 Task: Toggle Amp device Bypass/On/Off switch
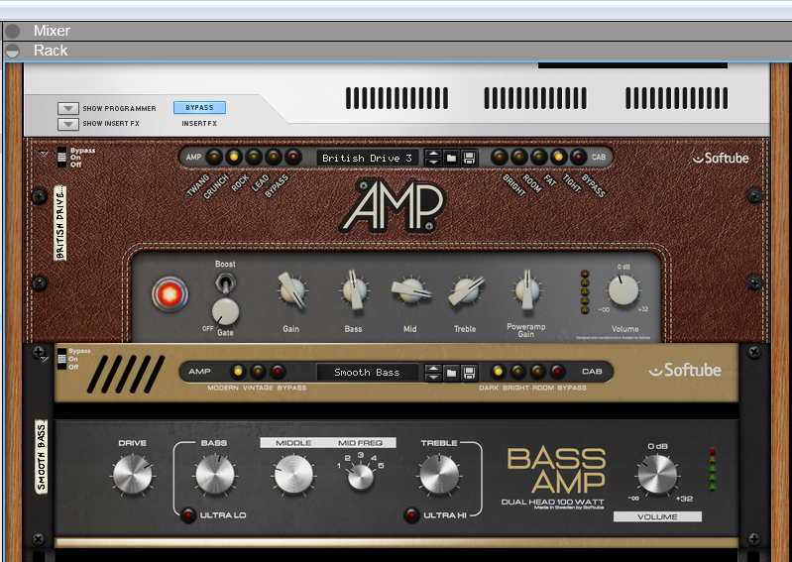61,157
